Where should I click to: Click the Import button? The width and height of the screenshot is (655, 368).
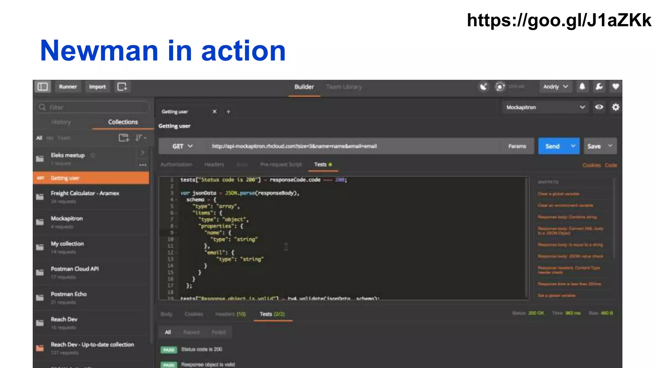click(x=97, y=87)
